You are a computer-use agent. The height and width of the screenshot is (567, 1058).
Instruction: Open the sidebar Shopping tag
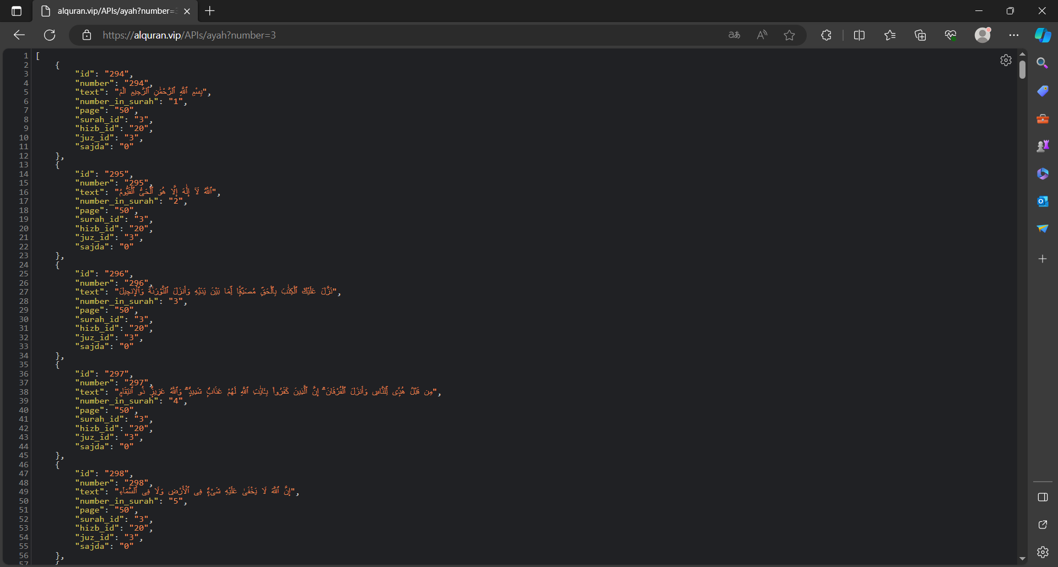coord(1043,91)
